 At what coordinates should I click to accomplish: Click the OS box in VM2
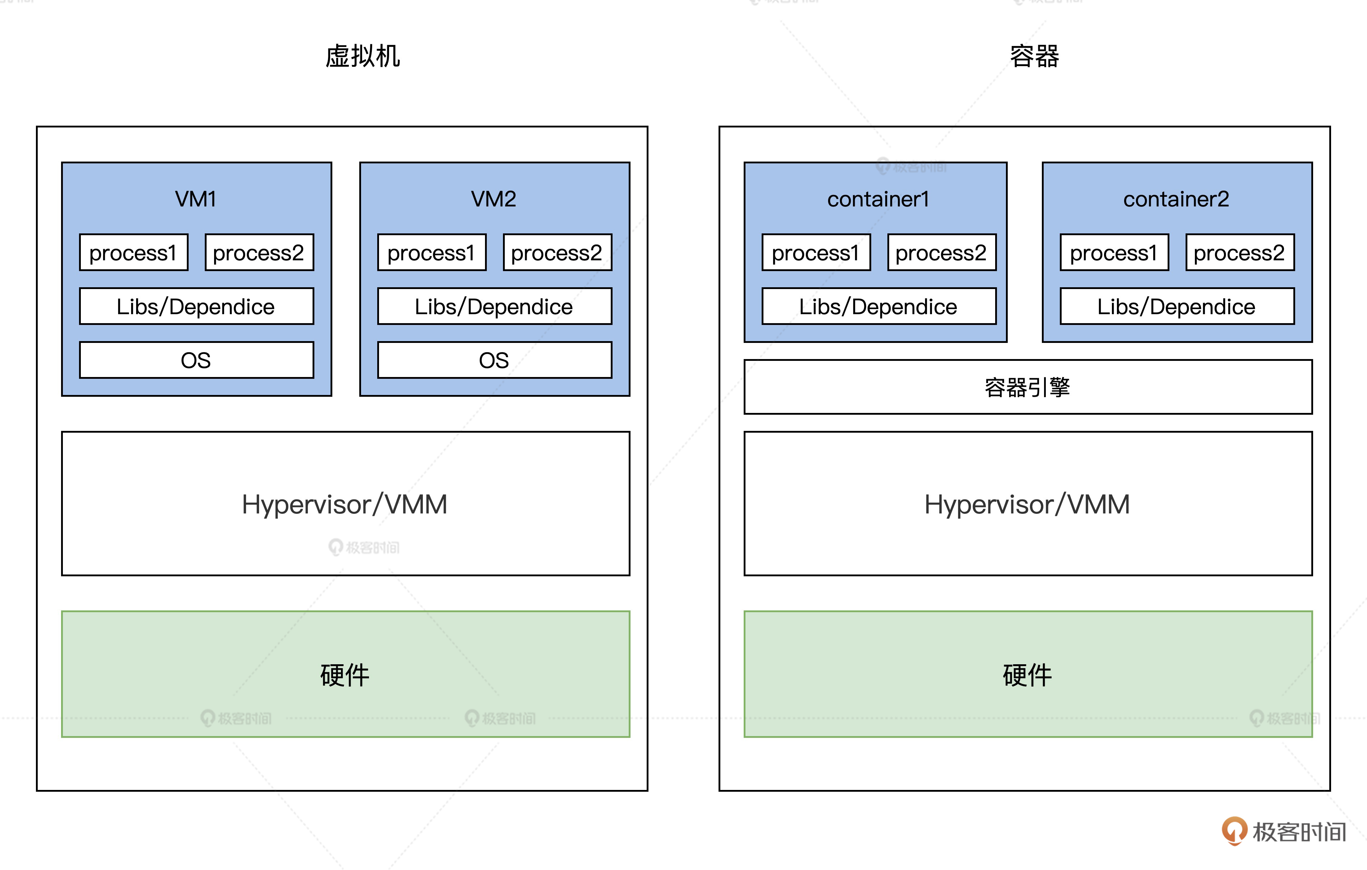[494, 360]
